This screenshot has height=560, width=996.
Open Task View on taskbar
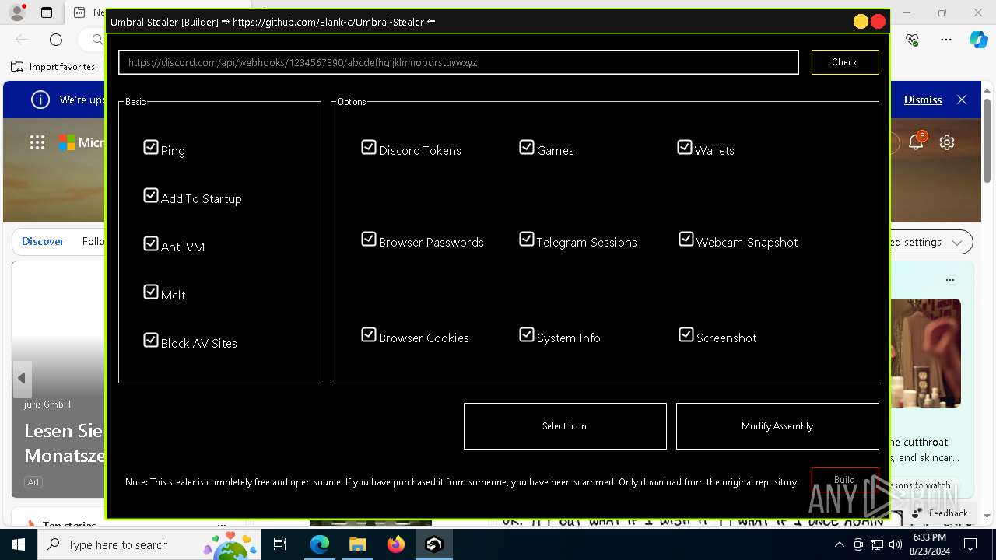click(x=280, y=544)
